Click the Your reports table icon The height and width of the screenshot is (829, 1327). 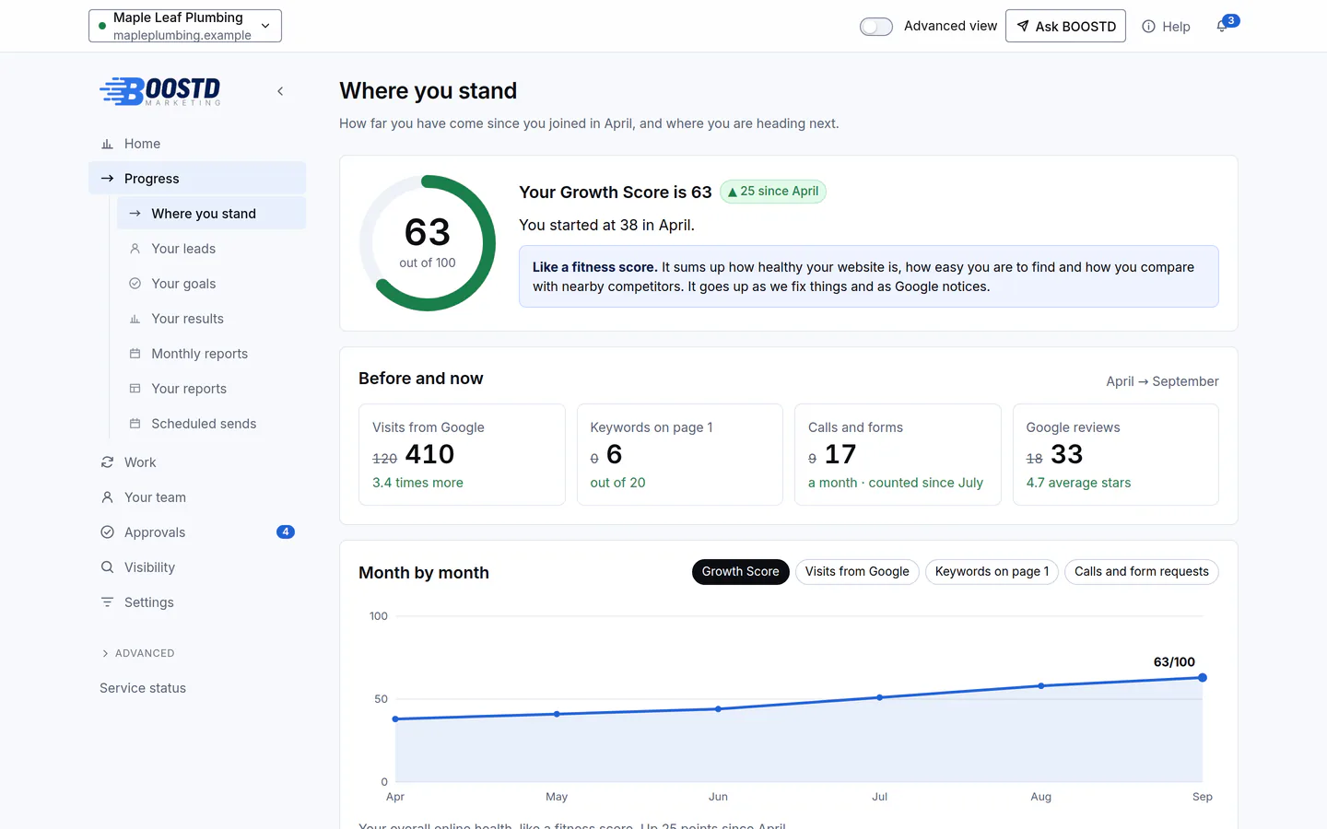(135, 389)
